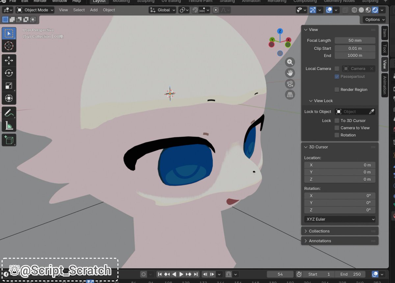The image size is (395, 283).
Task: Switch to wireframe viewport shading
Action: [x=355, y=10]
